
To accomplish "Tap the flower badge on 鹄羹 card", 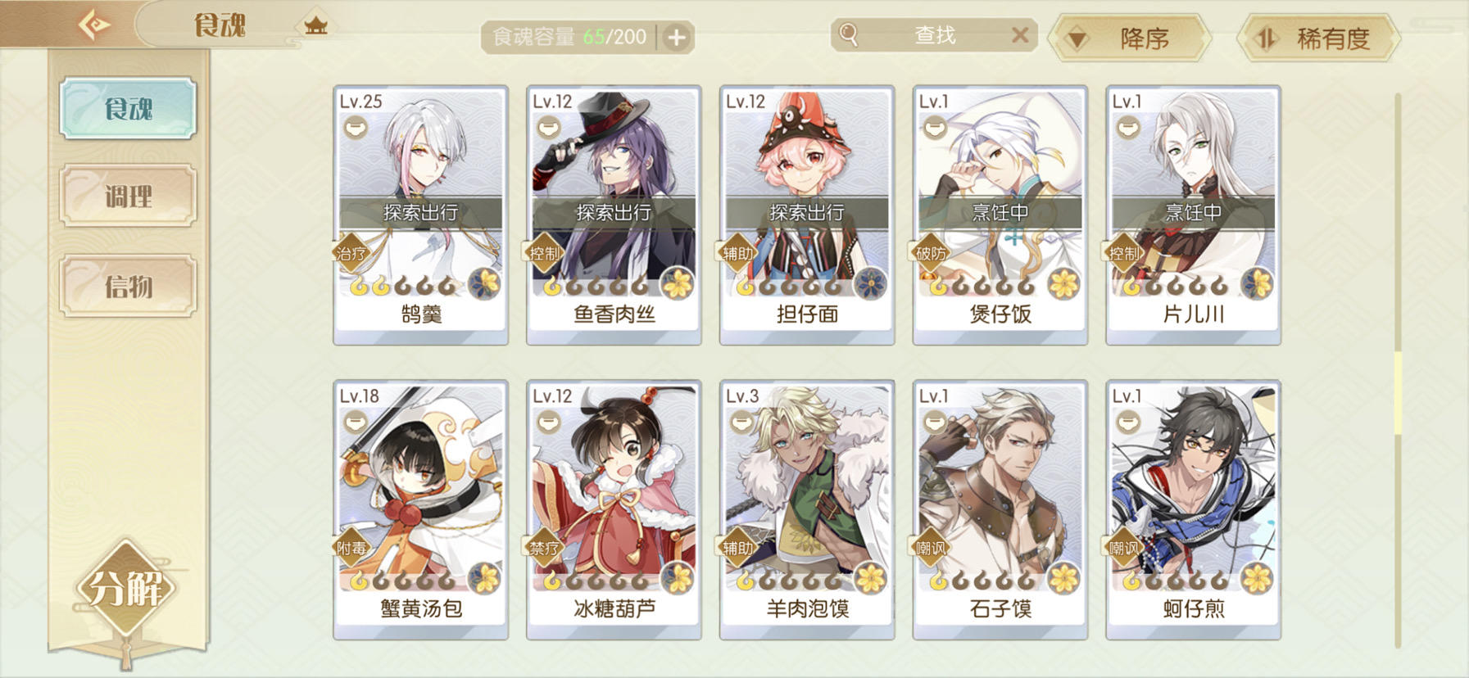I will pyautogui.click(x=485, y=283).
